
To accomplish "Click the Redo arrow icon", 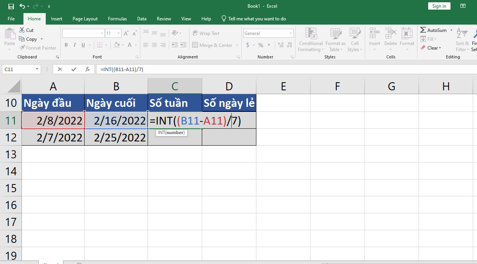I will (x=35, y=6).
